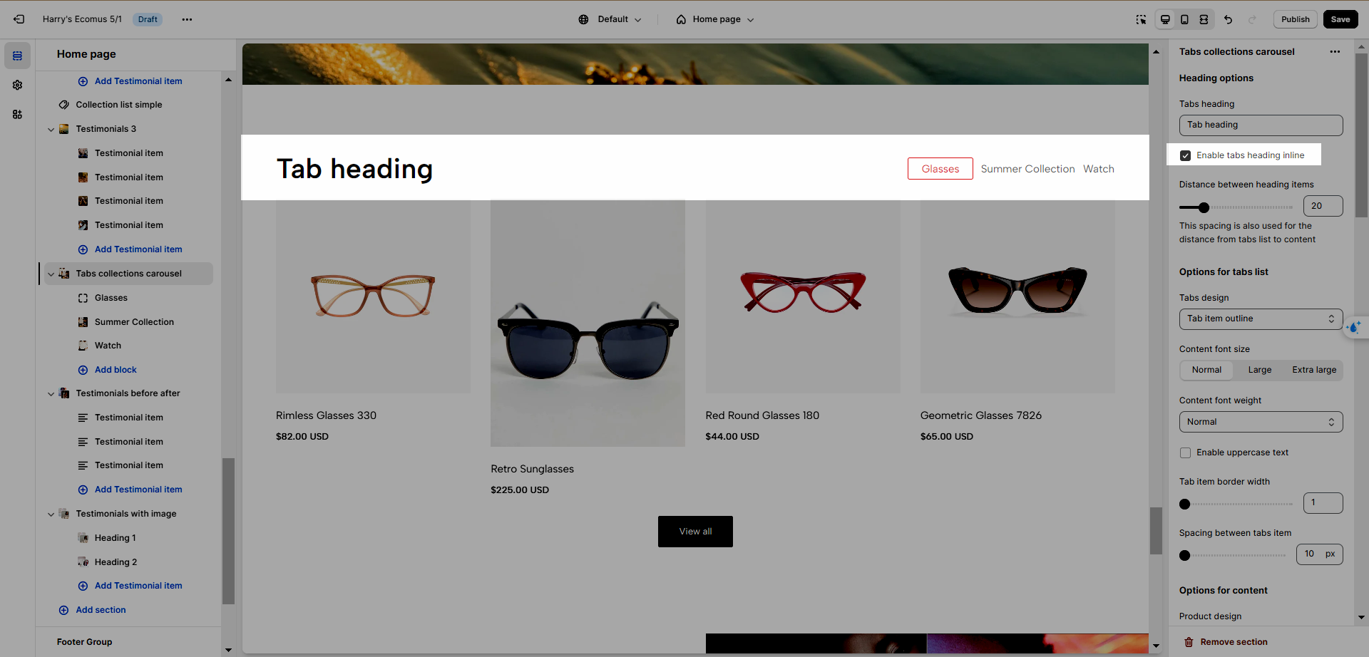
Task: Click Add block link
Action: 116,370
